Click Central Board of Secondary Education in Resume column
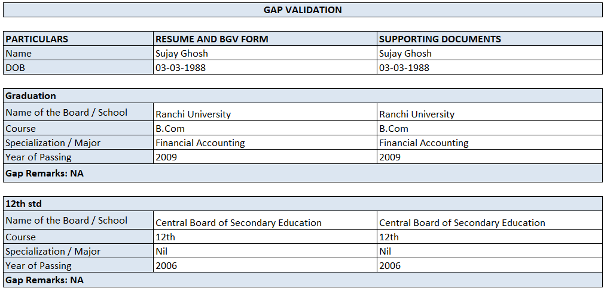Image resolution: width=604 pixels, height=288 pixels. tap(239, 223)
